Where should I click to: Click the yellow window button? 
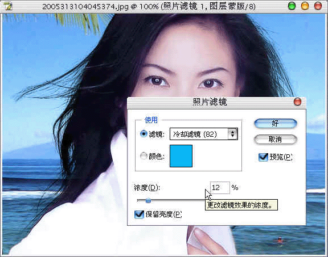[305, 6]
